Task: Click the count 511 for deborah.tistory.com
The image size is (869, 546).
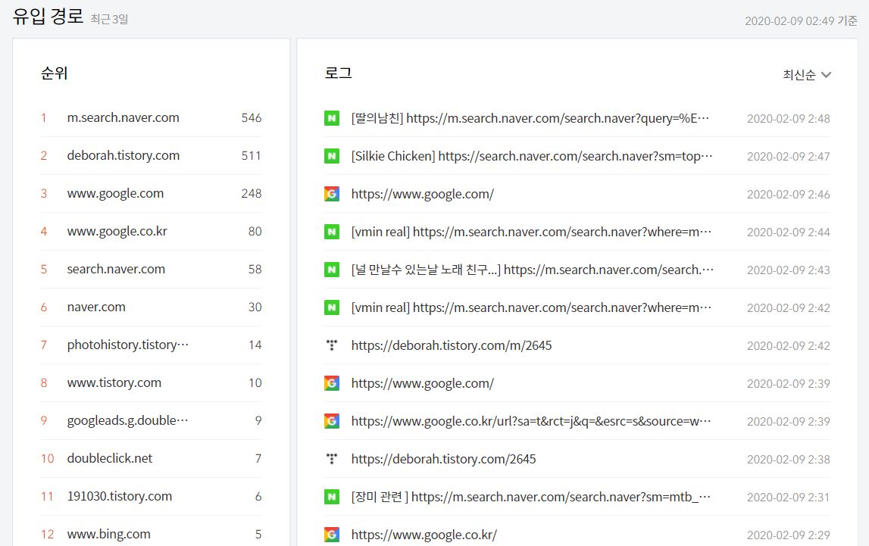Action: [251, 155]
